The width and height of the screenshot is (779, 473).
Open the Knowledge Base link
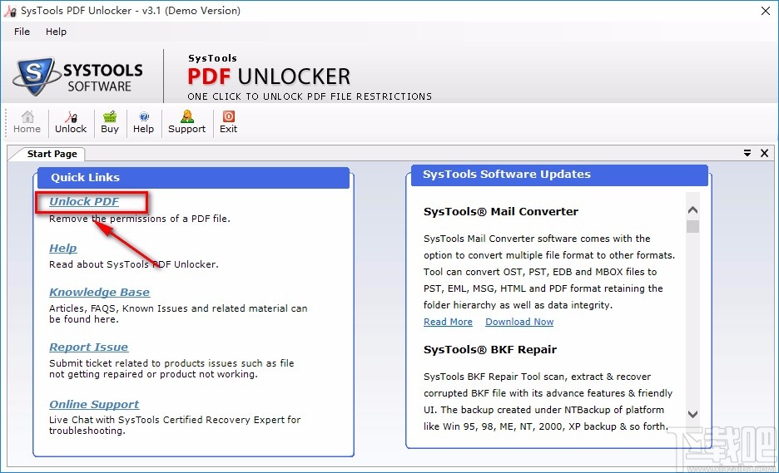(x=99, y=292)
